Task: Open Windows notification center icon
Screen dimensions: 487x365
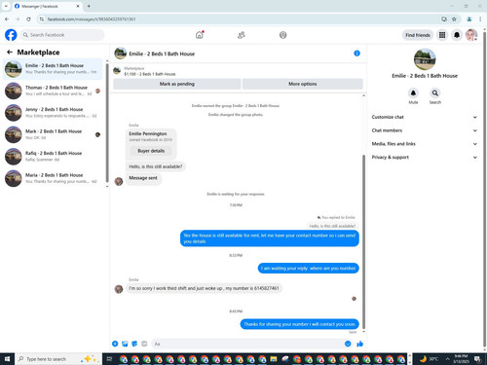Action: (x=477, y=359)
